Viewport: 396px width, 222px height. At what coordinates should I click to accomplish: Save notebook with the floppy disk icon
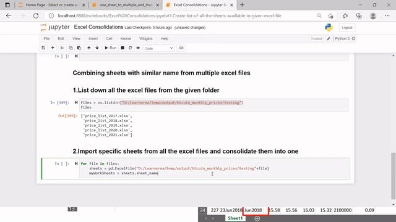[x=43, y=48]
